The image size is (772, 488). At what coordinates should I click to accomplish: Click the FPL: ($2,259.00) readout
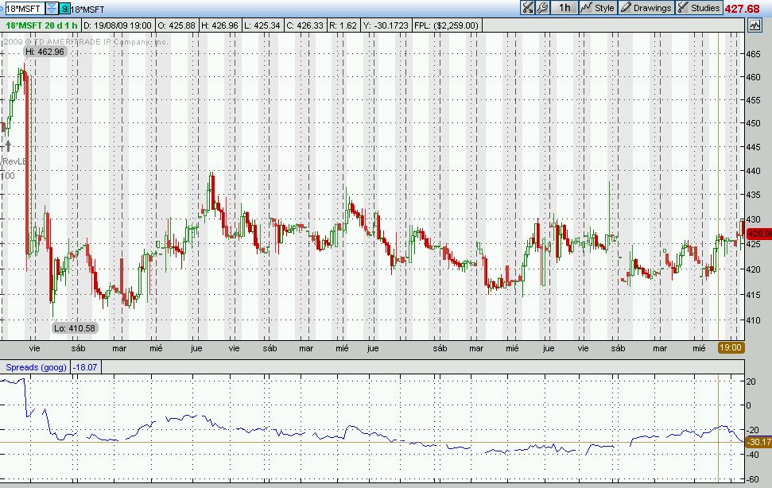448,25
